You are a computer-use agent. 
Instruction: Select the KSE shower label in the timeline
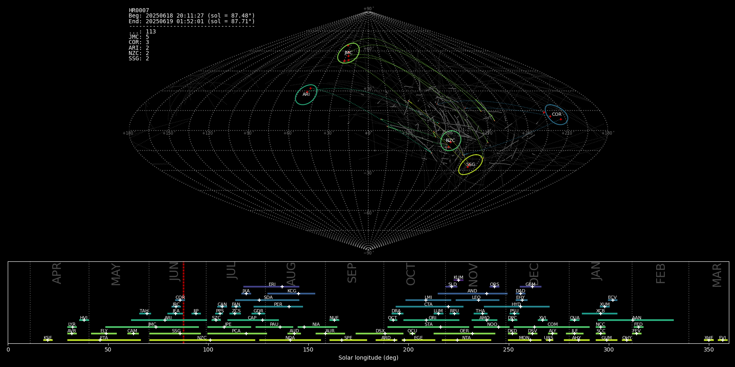[x=48, y=338]
